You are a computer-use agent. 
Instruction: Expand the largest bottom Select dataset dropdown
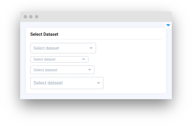67,83
